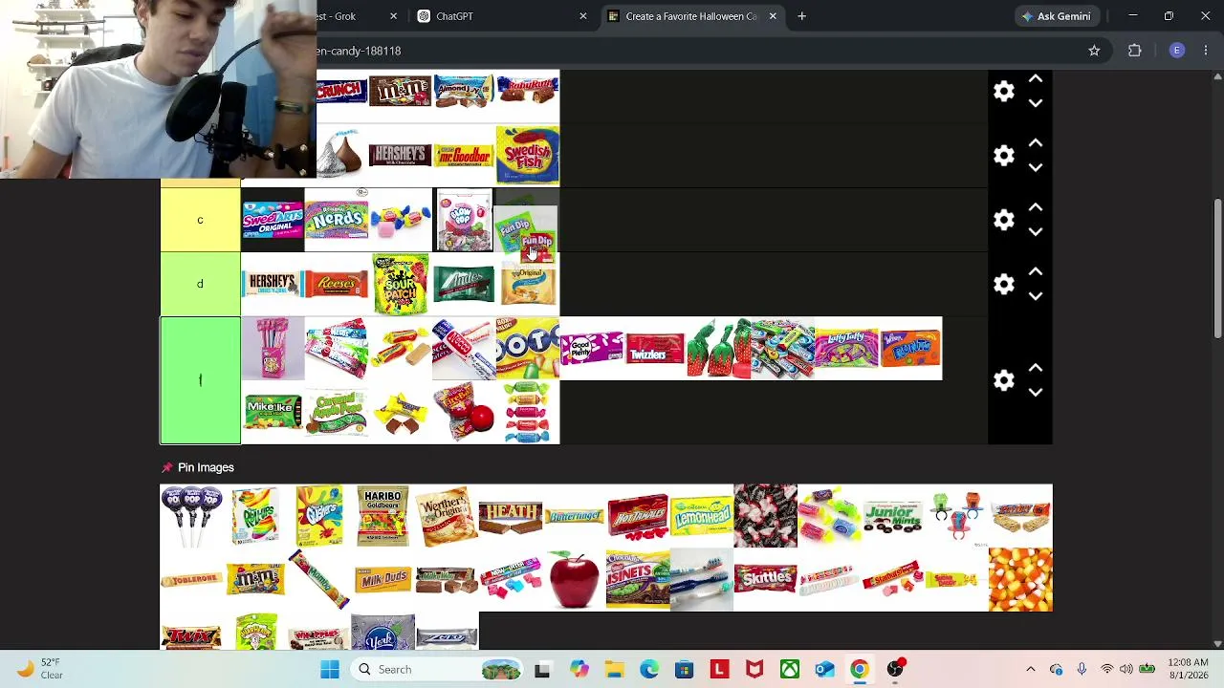
Task: Select the candy corn image
Action: [x=1020, y=579]
